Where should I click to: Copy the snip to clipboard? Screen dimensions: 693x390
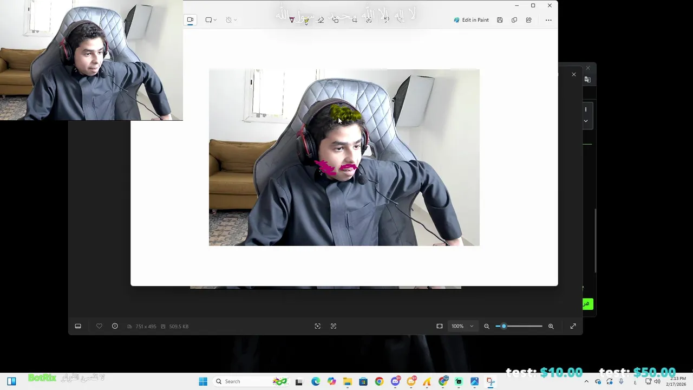pos(514,20)
